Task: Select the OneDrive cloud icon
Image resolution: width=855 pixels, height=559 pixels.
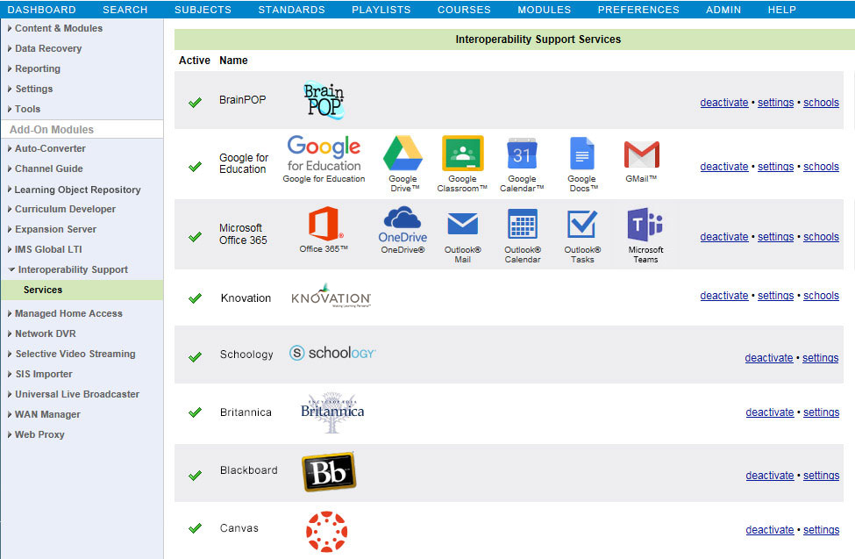Action: 403,218
